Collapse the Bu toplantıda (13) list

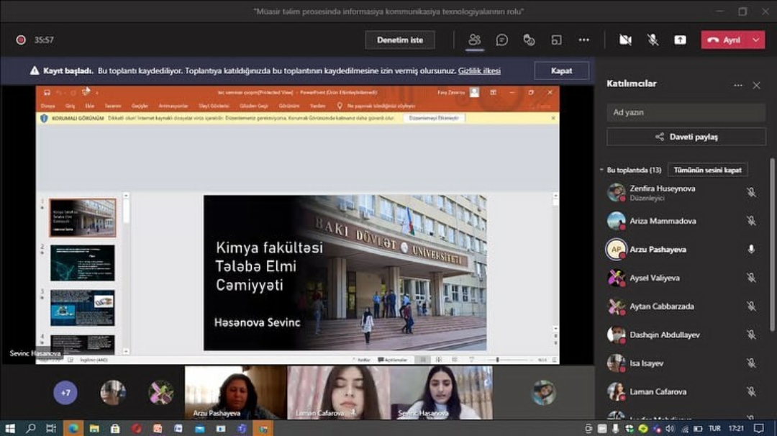[x=601, y=171]
